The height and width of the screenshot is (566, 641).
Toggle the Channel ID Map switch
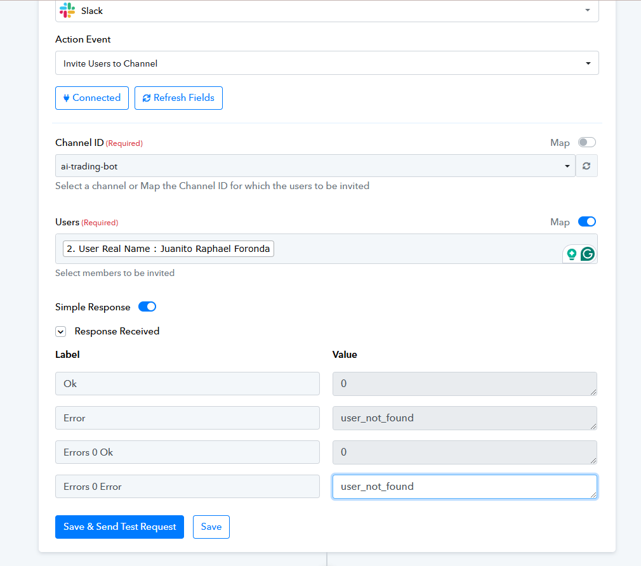point(586,142)
